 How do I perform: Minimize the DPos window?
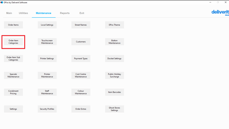click(210, 2)
